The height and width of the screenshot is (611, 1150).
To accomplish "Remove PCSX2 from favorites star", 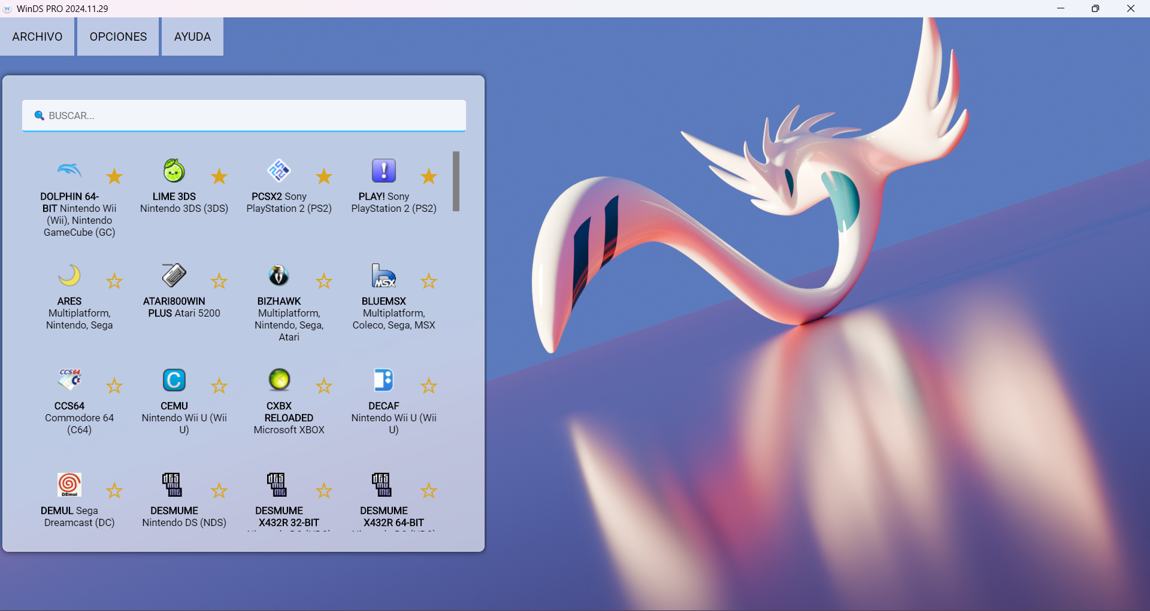I will [x=324, y=177].
